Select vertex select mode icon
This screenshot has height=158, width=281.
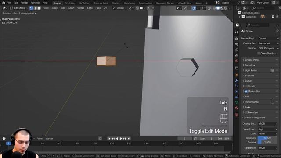[31, 8]
